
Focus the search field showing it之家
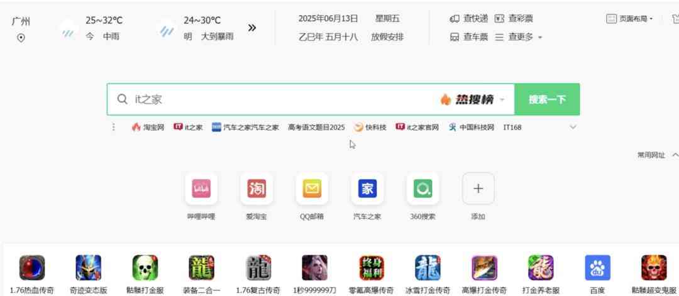(273, 99)
